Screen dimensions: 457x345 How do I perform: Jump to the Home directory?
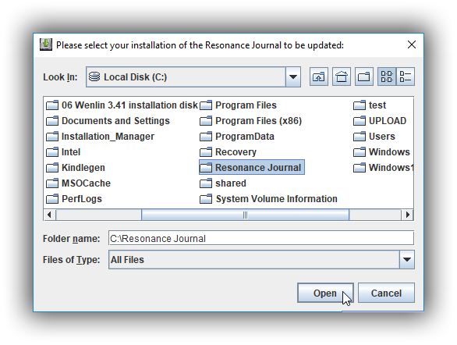(342, 76)
